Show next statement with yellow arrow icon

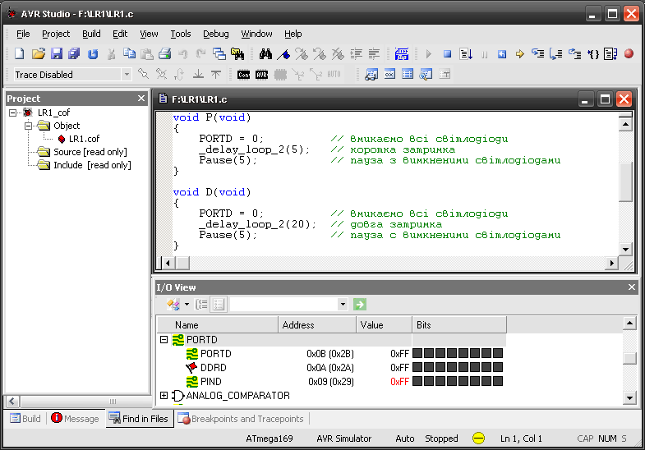click(519, 54)
